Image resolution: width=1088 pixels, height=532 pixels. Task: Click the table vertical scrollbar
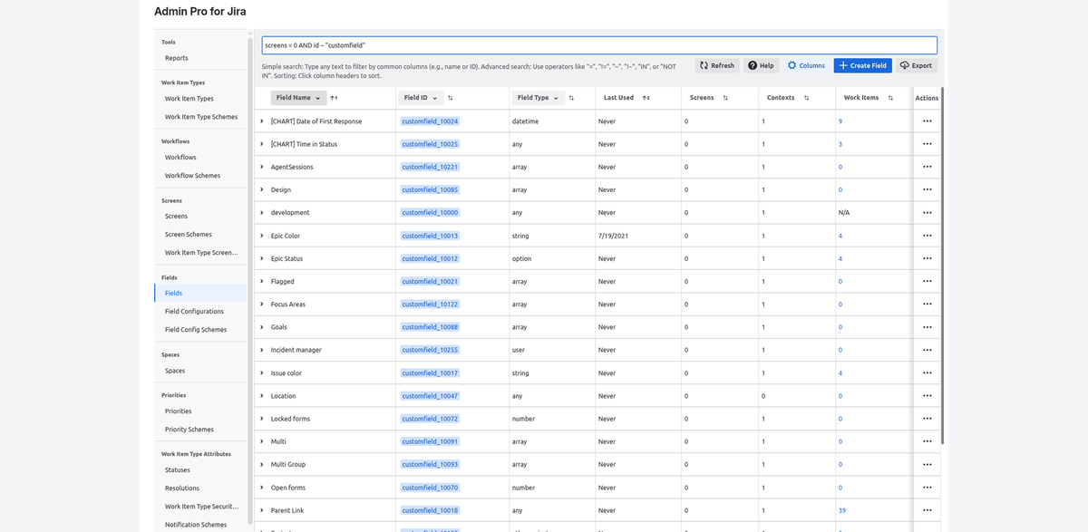[x=942, y=266]
